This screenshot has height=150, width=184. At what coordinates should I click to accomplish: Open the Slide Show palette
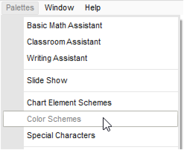[91, 81]
